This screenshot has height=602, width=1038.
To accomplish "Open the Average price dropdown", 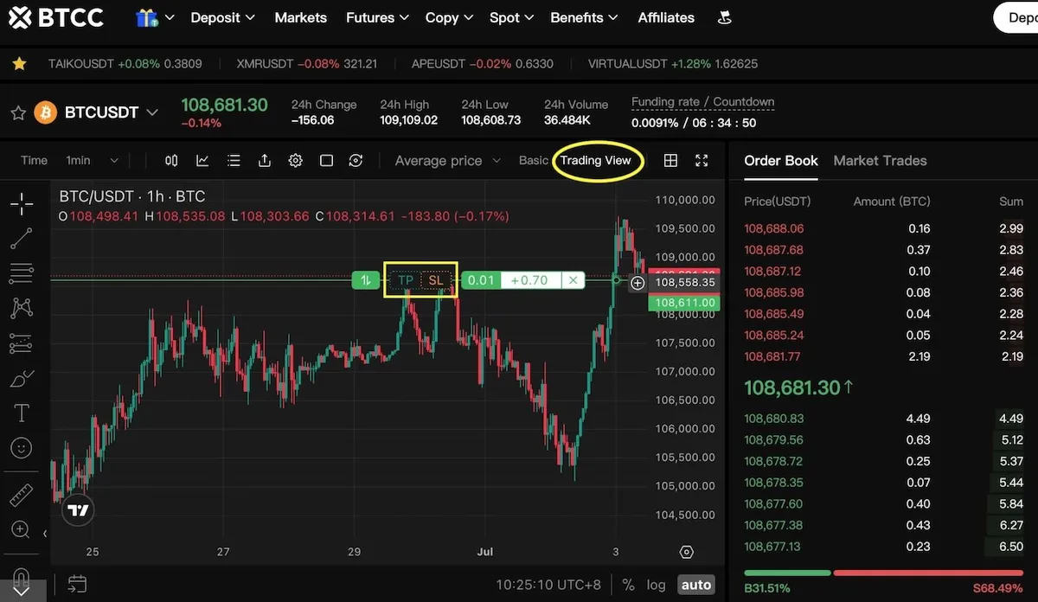I will [x=447, y=160].
